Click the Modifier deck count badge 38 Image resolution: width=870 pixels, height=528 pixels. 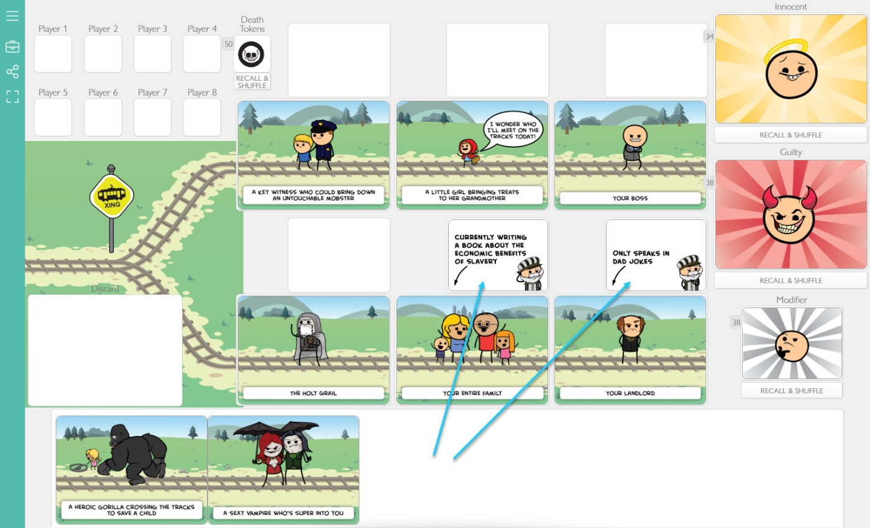[x=736, y=322]
